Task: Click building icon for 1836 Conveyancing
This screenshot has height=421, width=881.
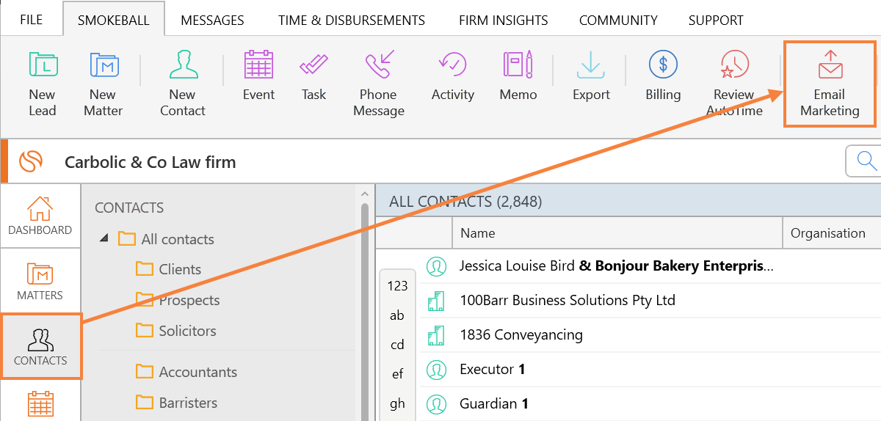Action: tap(437, 335)
